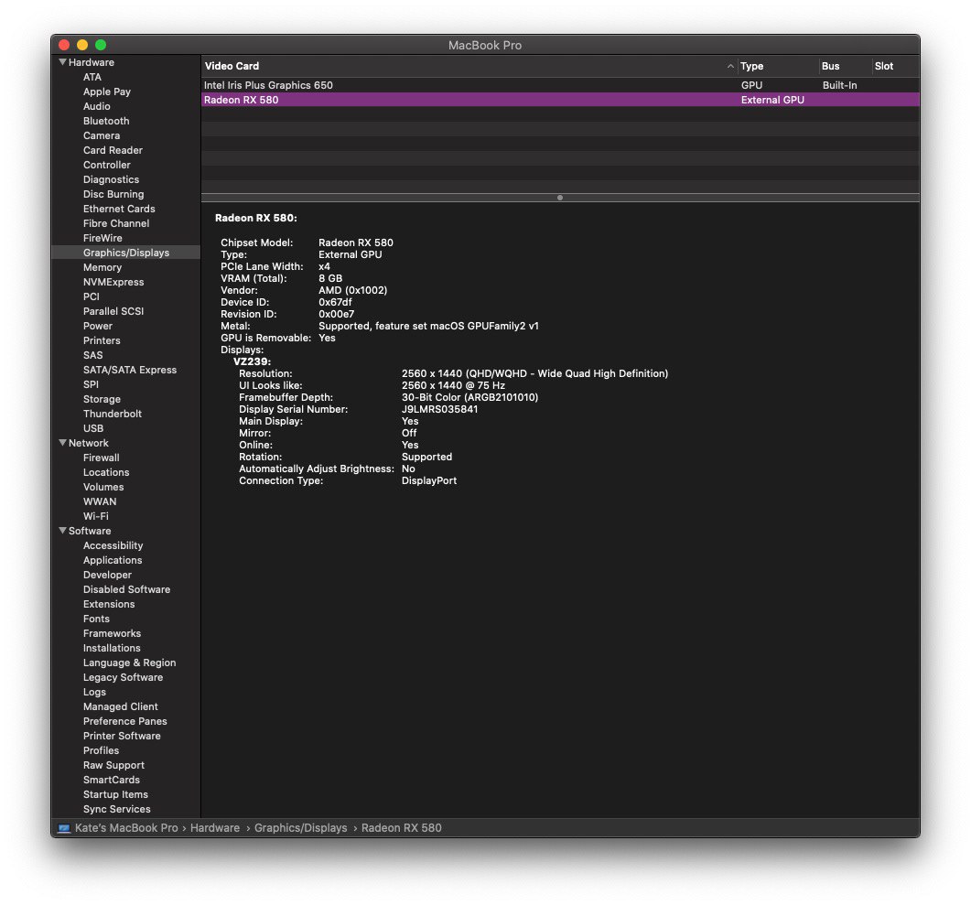Click Graphics/Displays in the path bar
This screenshot has width=971, height=905.
click(300, 828)
